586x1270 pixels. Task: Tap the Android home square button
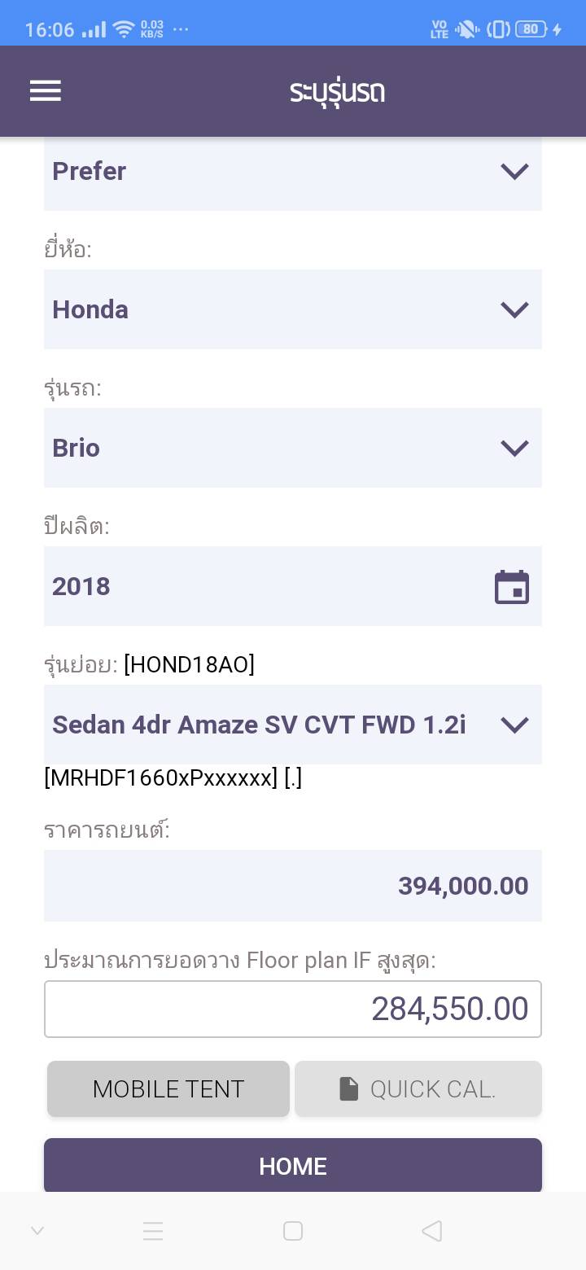click(293, 1231)
